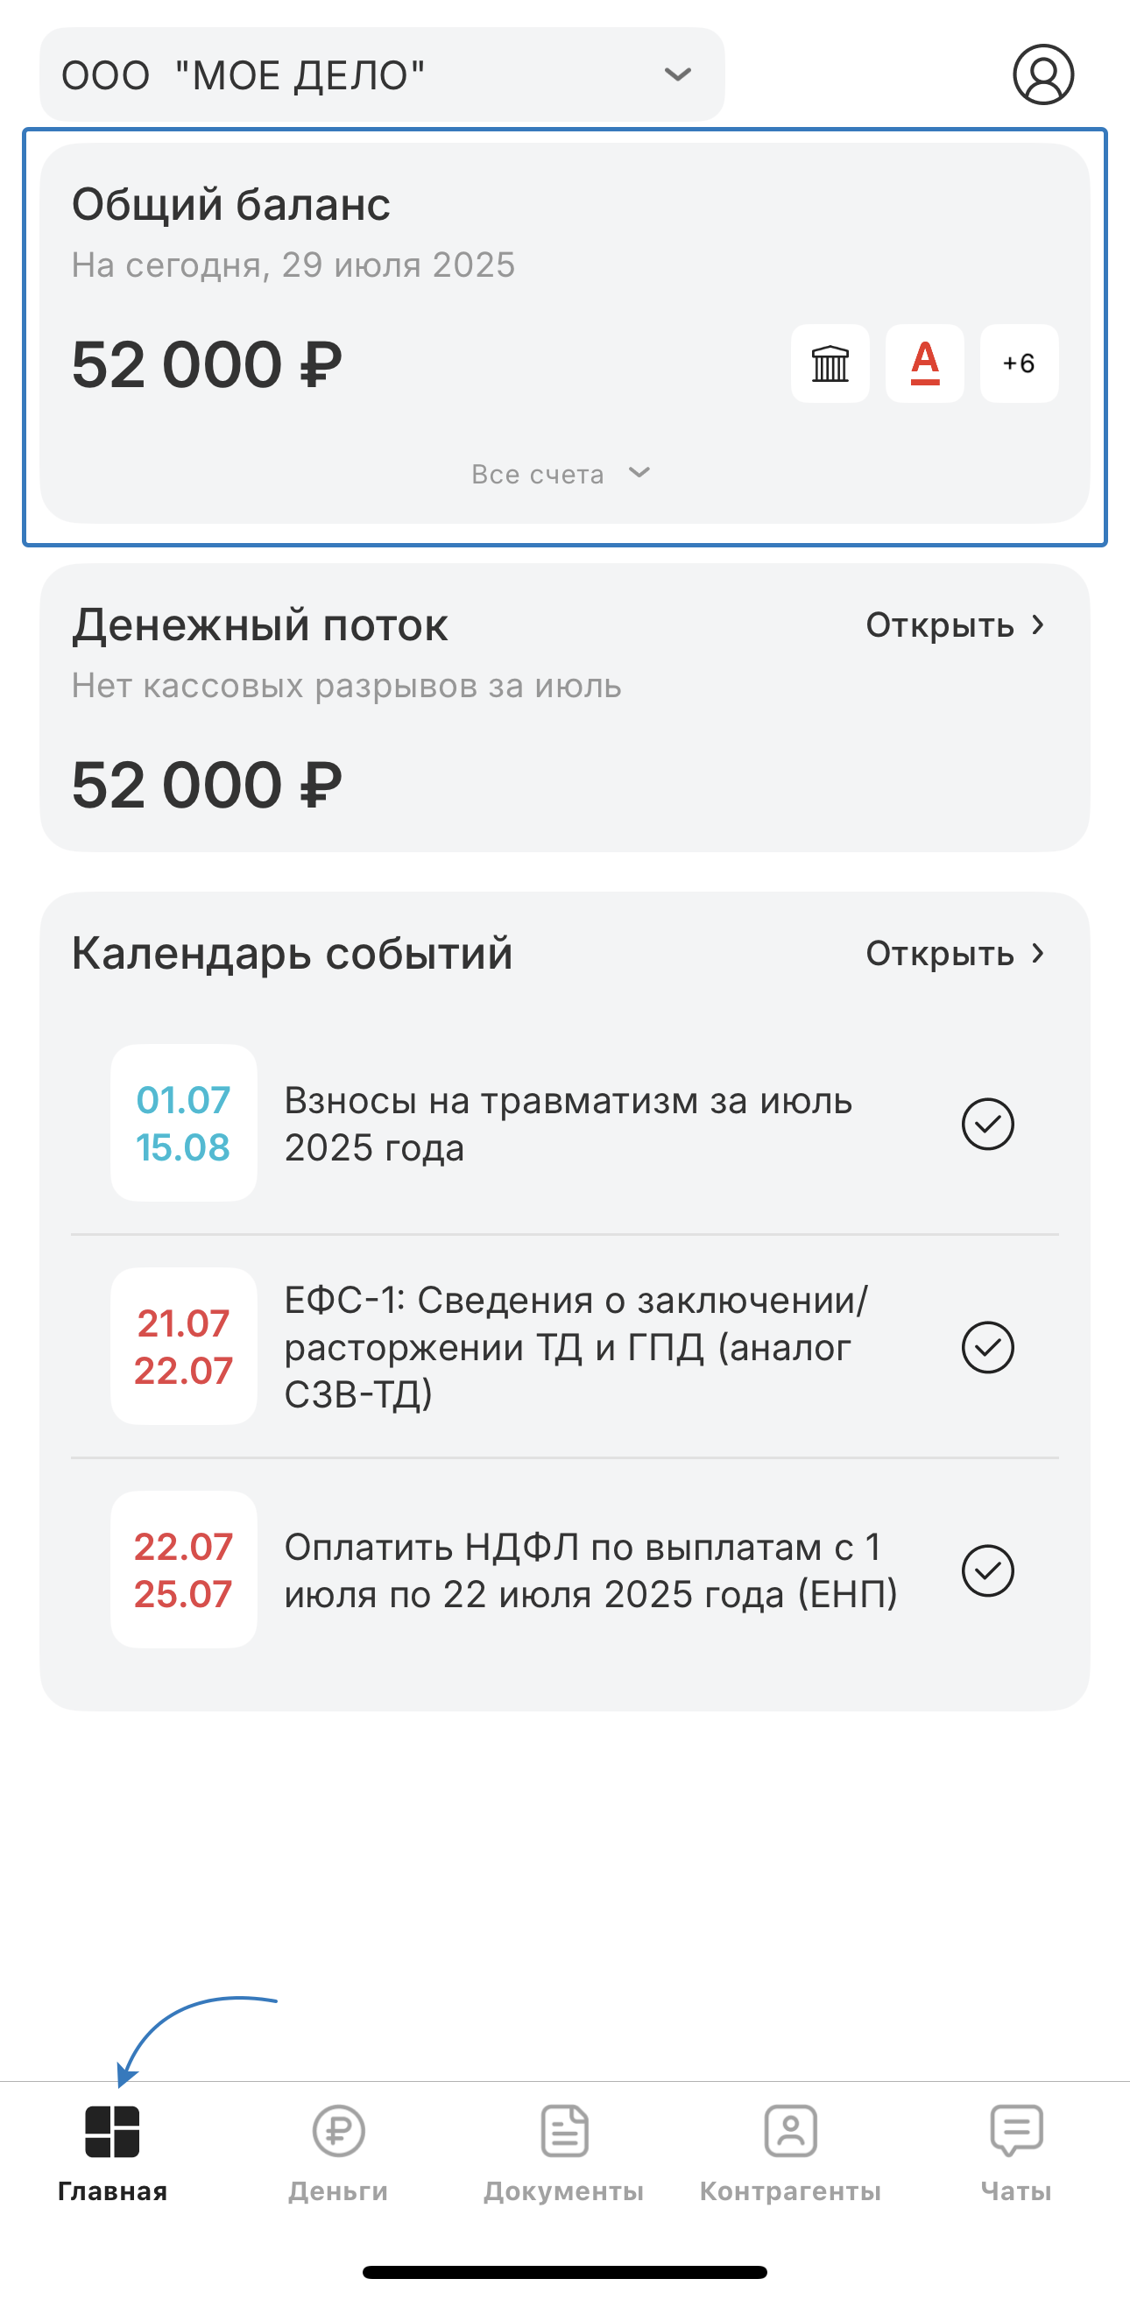Mark Оплатить НДФЛ event as completed
1130x2300 pixels.
(987, 1570)
